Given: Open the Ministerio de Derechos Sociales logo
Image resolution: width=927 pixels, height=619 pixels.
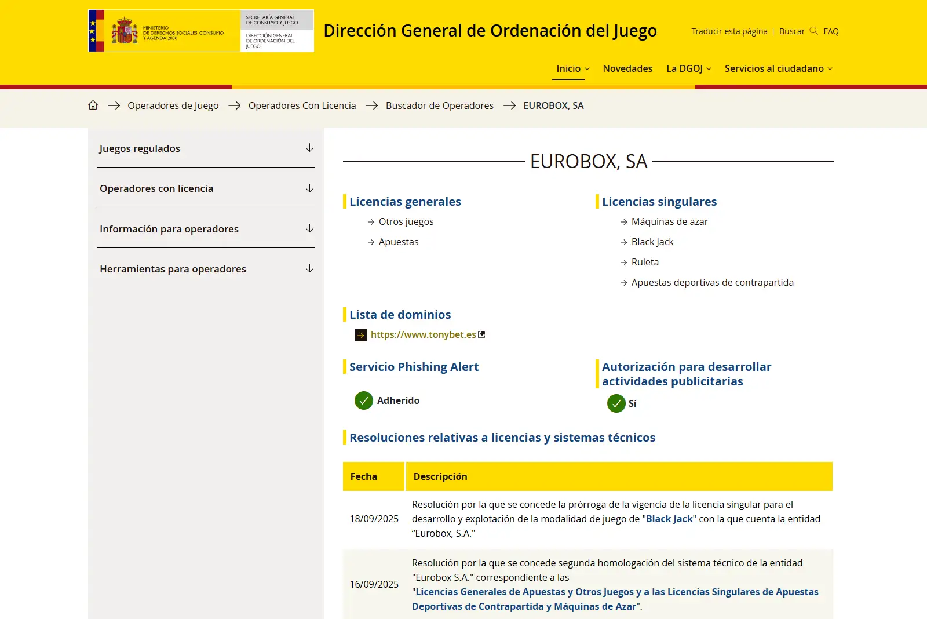Looking at the screenshot, I should [x=164, y=31].
